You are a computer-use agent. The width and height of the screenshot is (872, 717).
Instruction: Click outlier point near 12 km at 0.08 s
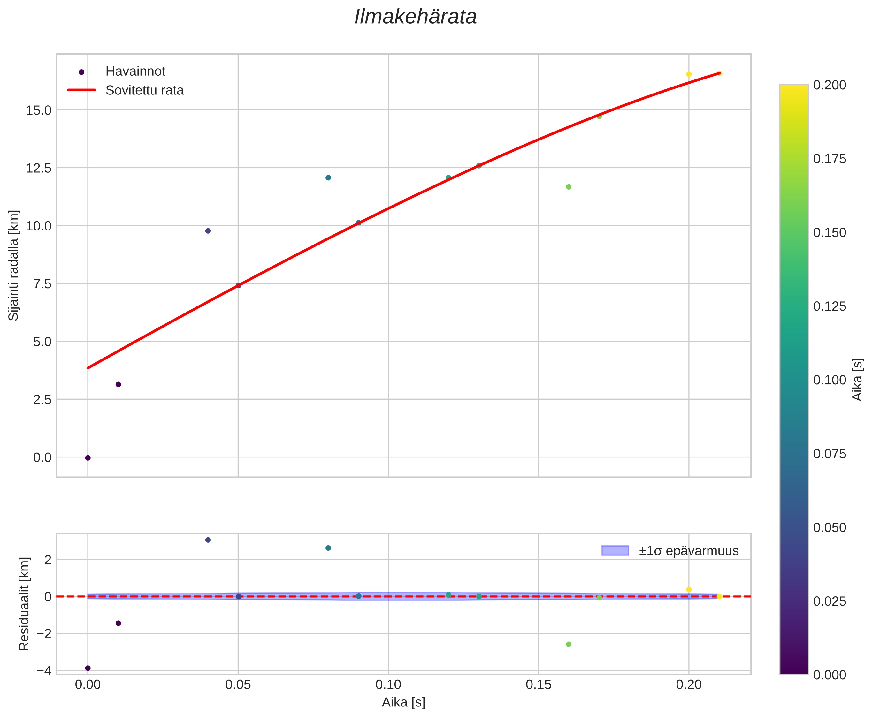(328, 177)
